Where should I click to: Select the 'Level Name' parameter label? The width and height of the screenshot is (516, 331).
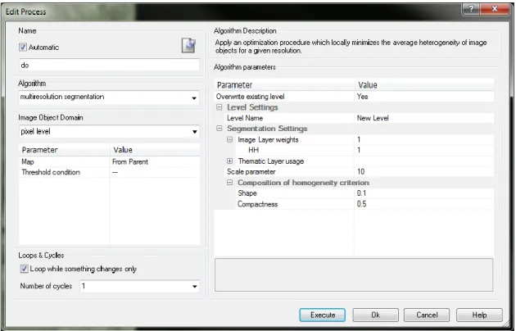coord(245,118)
